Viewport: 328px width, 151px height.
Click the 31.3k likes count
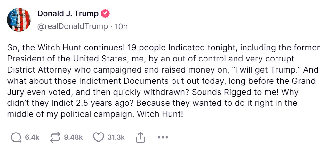116,137
